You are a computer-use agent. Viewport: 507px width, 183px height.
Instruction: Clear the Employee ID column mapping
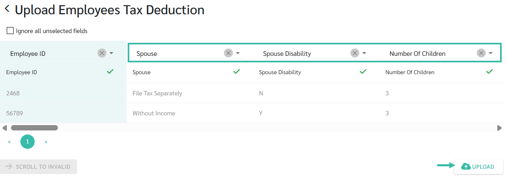point(102,53)
